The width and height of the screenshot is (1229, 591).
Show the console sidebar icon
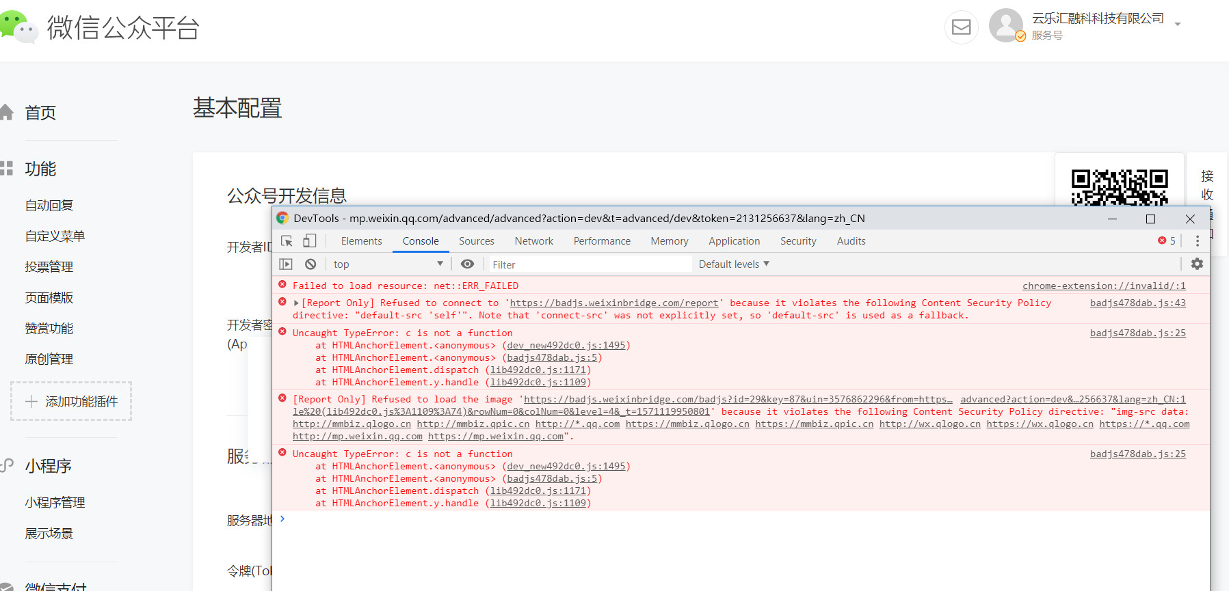click(x=286, y=264)
